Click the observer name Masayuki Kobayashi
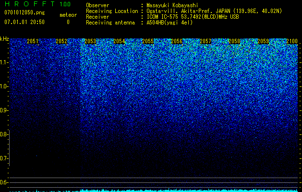302x192 pixels. pyautogui.click(x=172, y=6)
